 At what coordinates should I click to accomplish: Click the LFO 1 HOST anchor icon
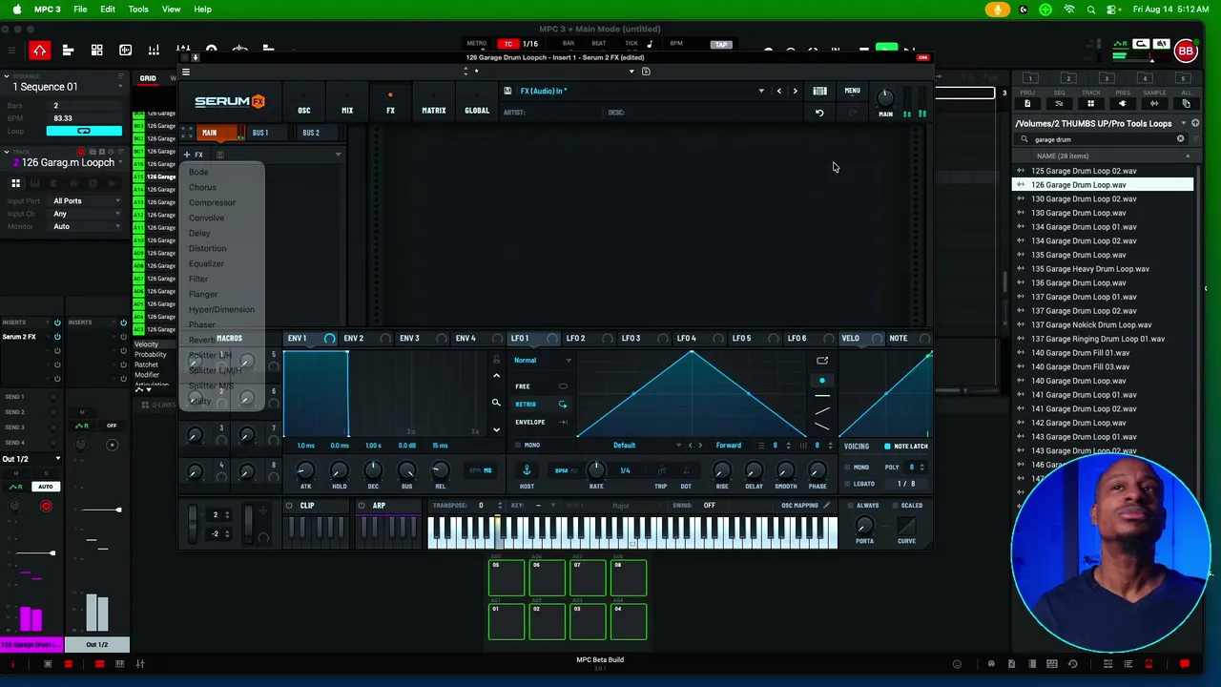pyautogui.click(x=527, y=470)
